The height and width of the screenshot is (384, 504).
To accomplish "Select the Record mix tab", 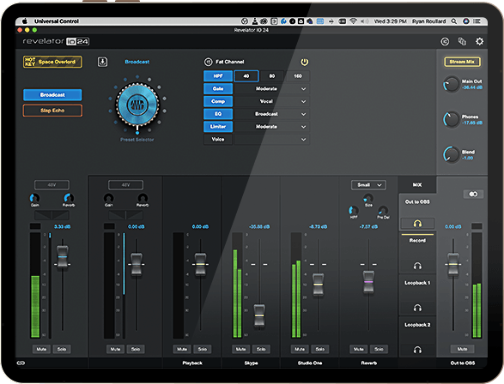I will click(417, 240).
